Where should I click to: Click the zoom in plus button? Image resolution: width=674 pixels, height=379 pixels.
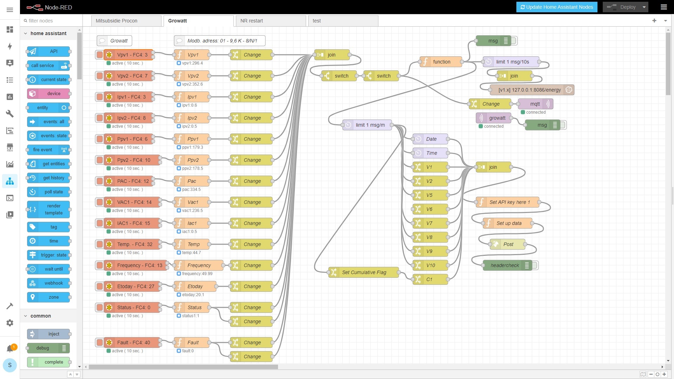tap(664, 374)
